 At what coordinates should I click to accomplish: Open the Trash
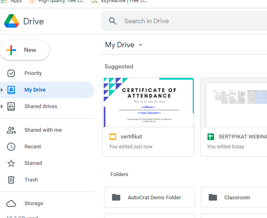point(47,179)
